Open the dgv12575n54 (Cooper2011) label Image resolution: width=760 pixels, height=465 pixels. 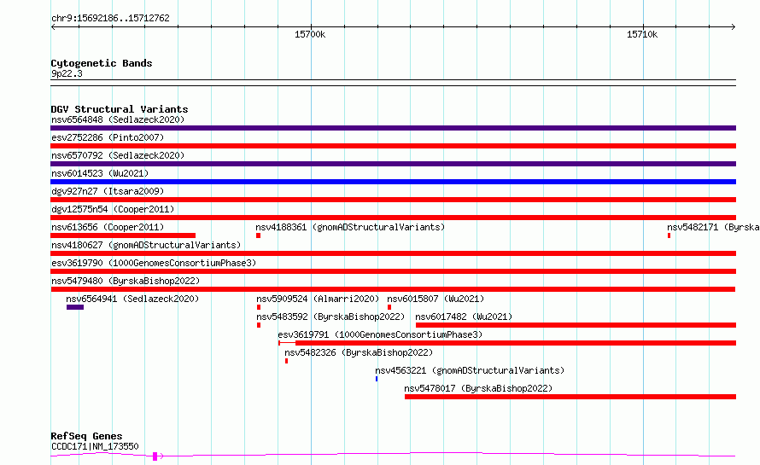113,209
